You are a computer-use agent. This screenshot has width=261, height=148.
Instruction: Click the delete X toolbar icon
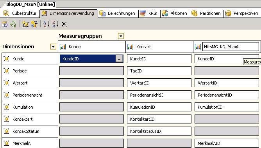point(64,24)
